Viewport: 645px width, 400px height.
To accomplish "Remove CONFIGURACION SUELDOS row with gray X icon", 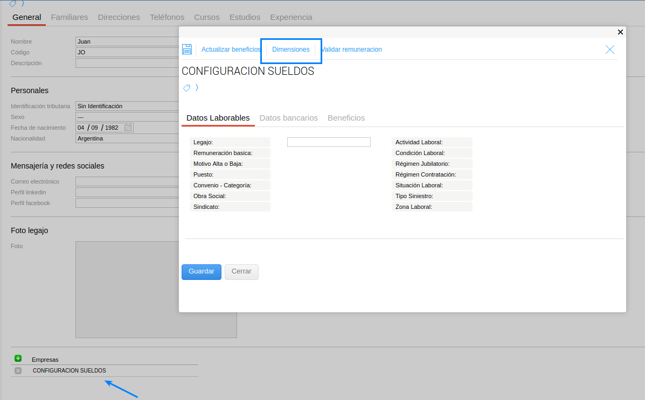I will [x=18, y=370].
